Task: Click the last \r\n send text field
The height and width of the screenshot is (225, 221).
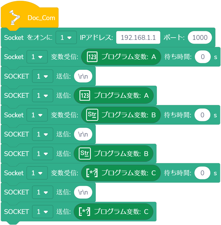Action: pos(83,192)
